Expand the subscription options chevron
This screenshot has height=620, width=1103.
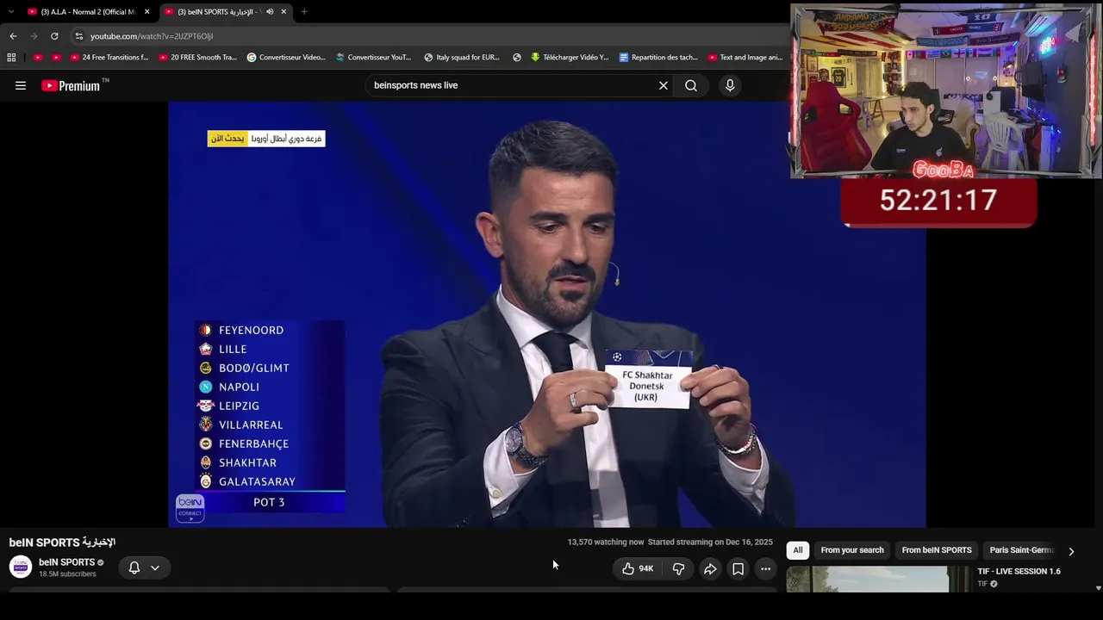(x=155, y=567)
